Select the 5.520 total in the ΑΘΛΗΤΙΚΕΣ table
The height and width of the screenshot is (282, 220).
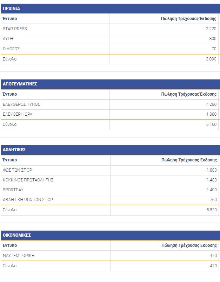[x=211, y=210]
